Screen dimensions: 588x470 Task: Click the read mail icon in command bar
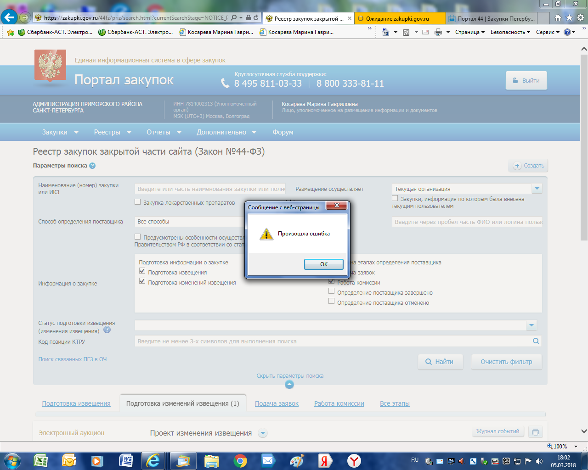(425, 32)
